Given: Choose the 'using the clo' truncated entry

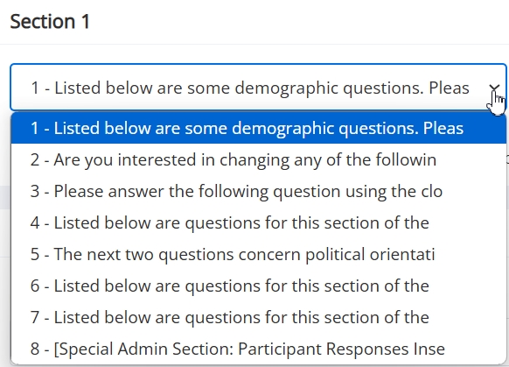Looking at the screenshot, I should click(258, 191).
